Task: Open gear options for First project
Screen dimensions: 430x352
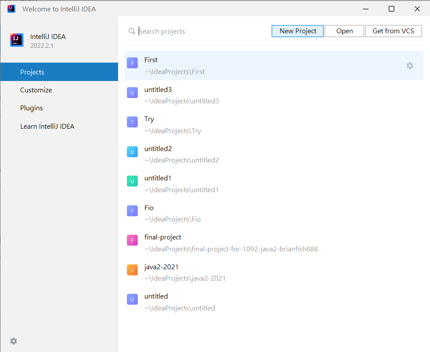Action: tap(410, 66)
